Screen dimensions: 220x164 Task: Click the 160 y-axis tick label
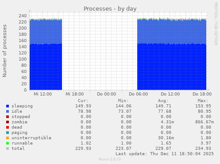click(x=23, y=41)
